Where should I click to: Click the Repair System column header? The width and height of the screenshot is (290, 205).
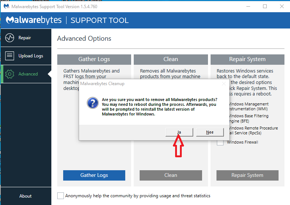248,59
